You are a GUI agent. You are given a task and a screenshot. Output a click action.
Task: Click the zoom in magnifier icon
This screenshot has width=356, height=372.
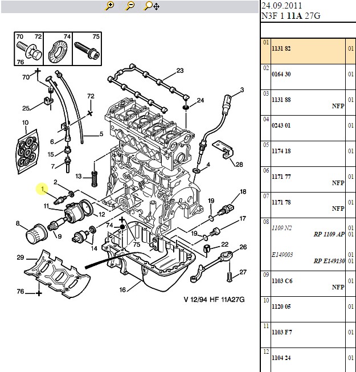(109, 6)
